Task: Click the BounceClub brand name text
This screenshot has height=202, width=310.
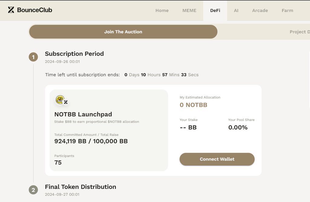Action: tap(35, 10)
